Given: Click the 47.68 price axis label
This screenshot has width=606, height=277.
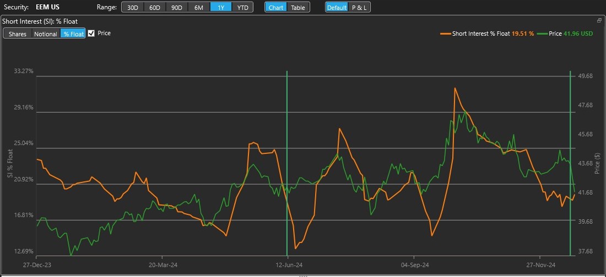Looking at the screenshot, I should point(585,105).
